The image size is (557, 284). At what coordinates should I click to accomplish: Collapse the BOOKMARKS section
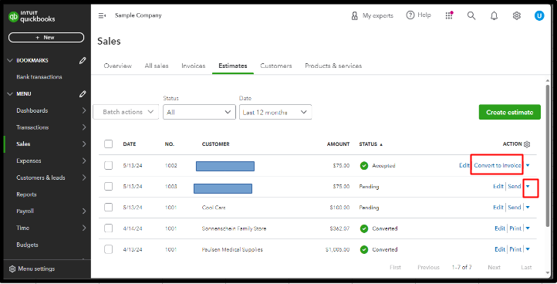click(x=10, y=60)
